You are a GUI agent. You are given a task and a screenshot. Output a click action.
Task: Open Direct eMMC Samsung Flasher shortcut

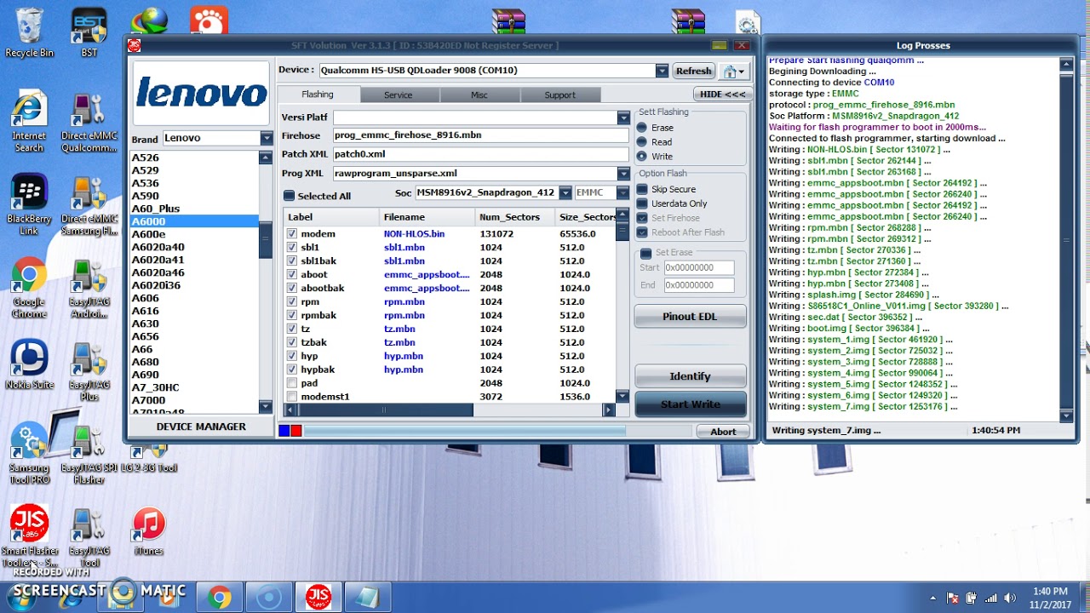89,205
